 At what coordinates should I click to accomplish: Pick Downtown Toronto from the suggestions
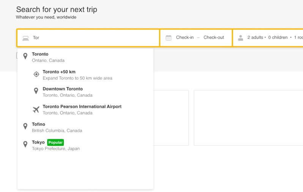click(67, 92)
